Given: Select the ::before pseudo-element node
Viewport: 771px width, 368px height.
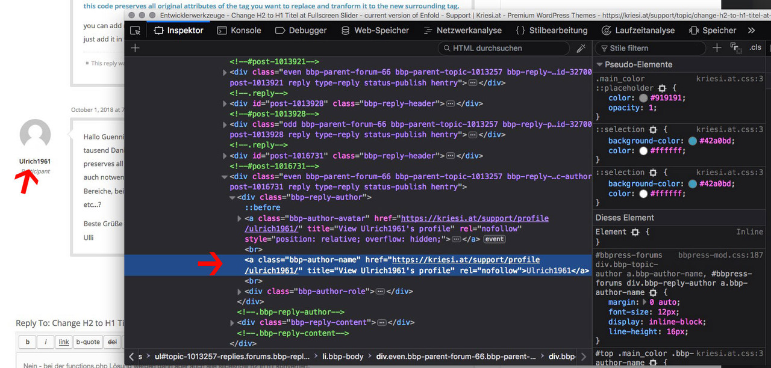Looking at the screenshot, I should click(x=262, y=207).
